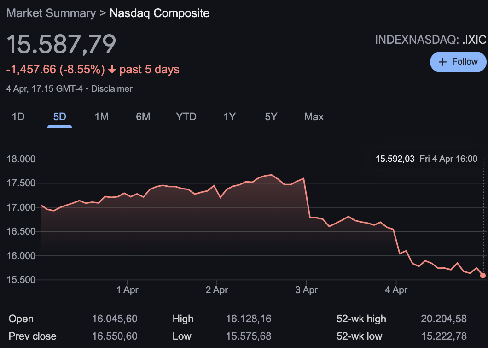Click the 1 Apr date label on the axis

coord(127,290)
